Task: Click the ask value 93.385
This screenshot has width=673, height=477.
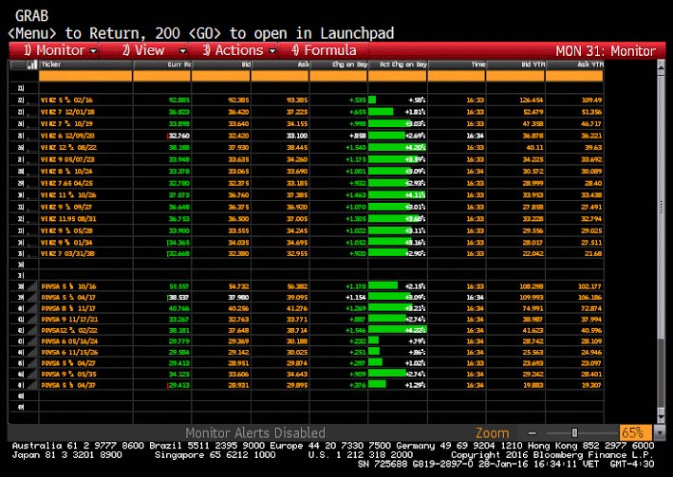Action: [297, 100]
